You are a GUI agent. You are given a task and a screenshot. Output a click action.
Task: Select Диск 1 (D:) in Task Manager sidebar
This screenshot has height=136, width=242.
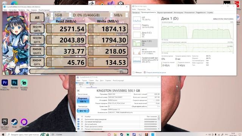click(145, 43)
